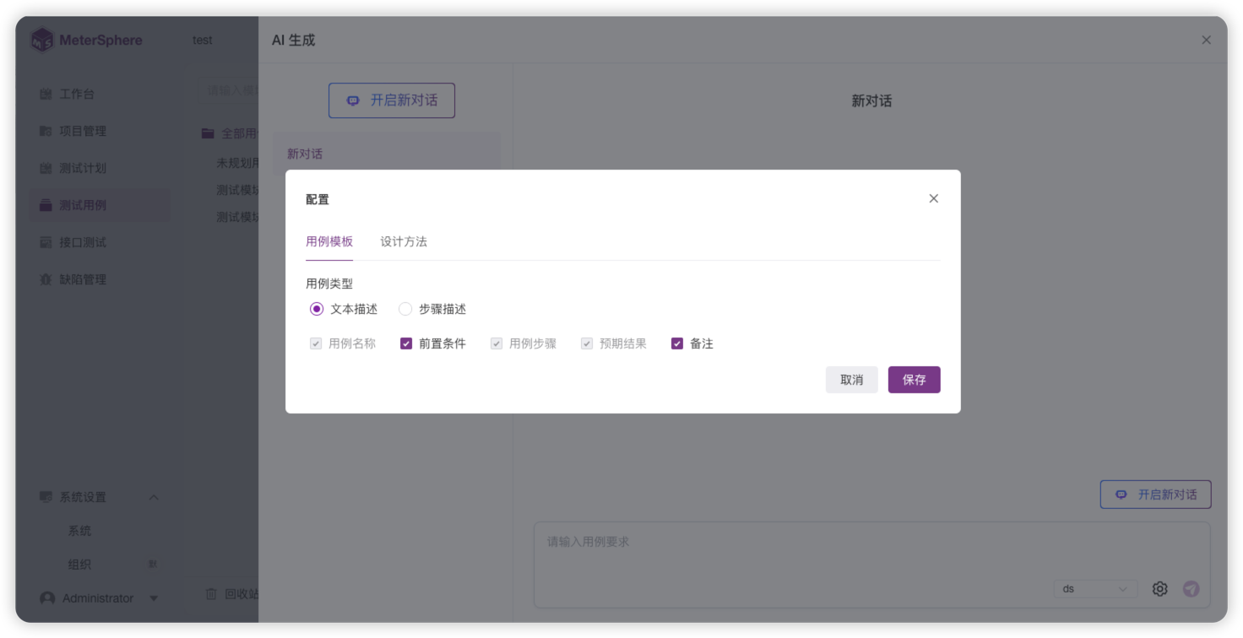Viewport: 1243px width, 638px height.
Task: Open 工作台 from the sidebar icon
Action: [46, 94]
